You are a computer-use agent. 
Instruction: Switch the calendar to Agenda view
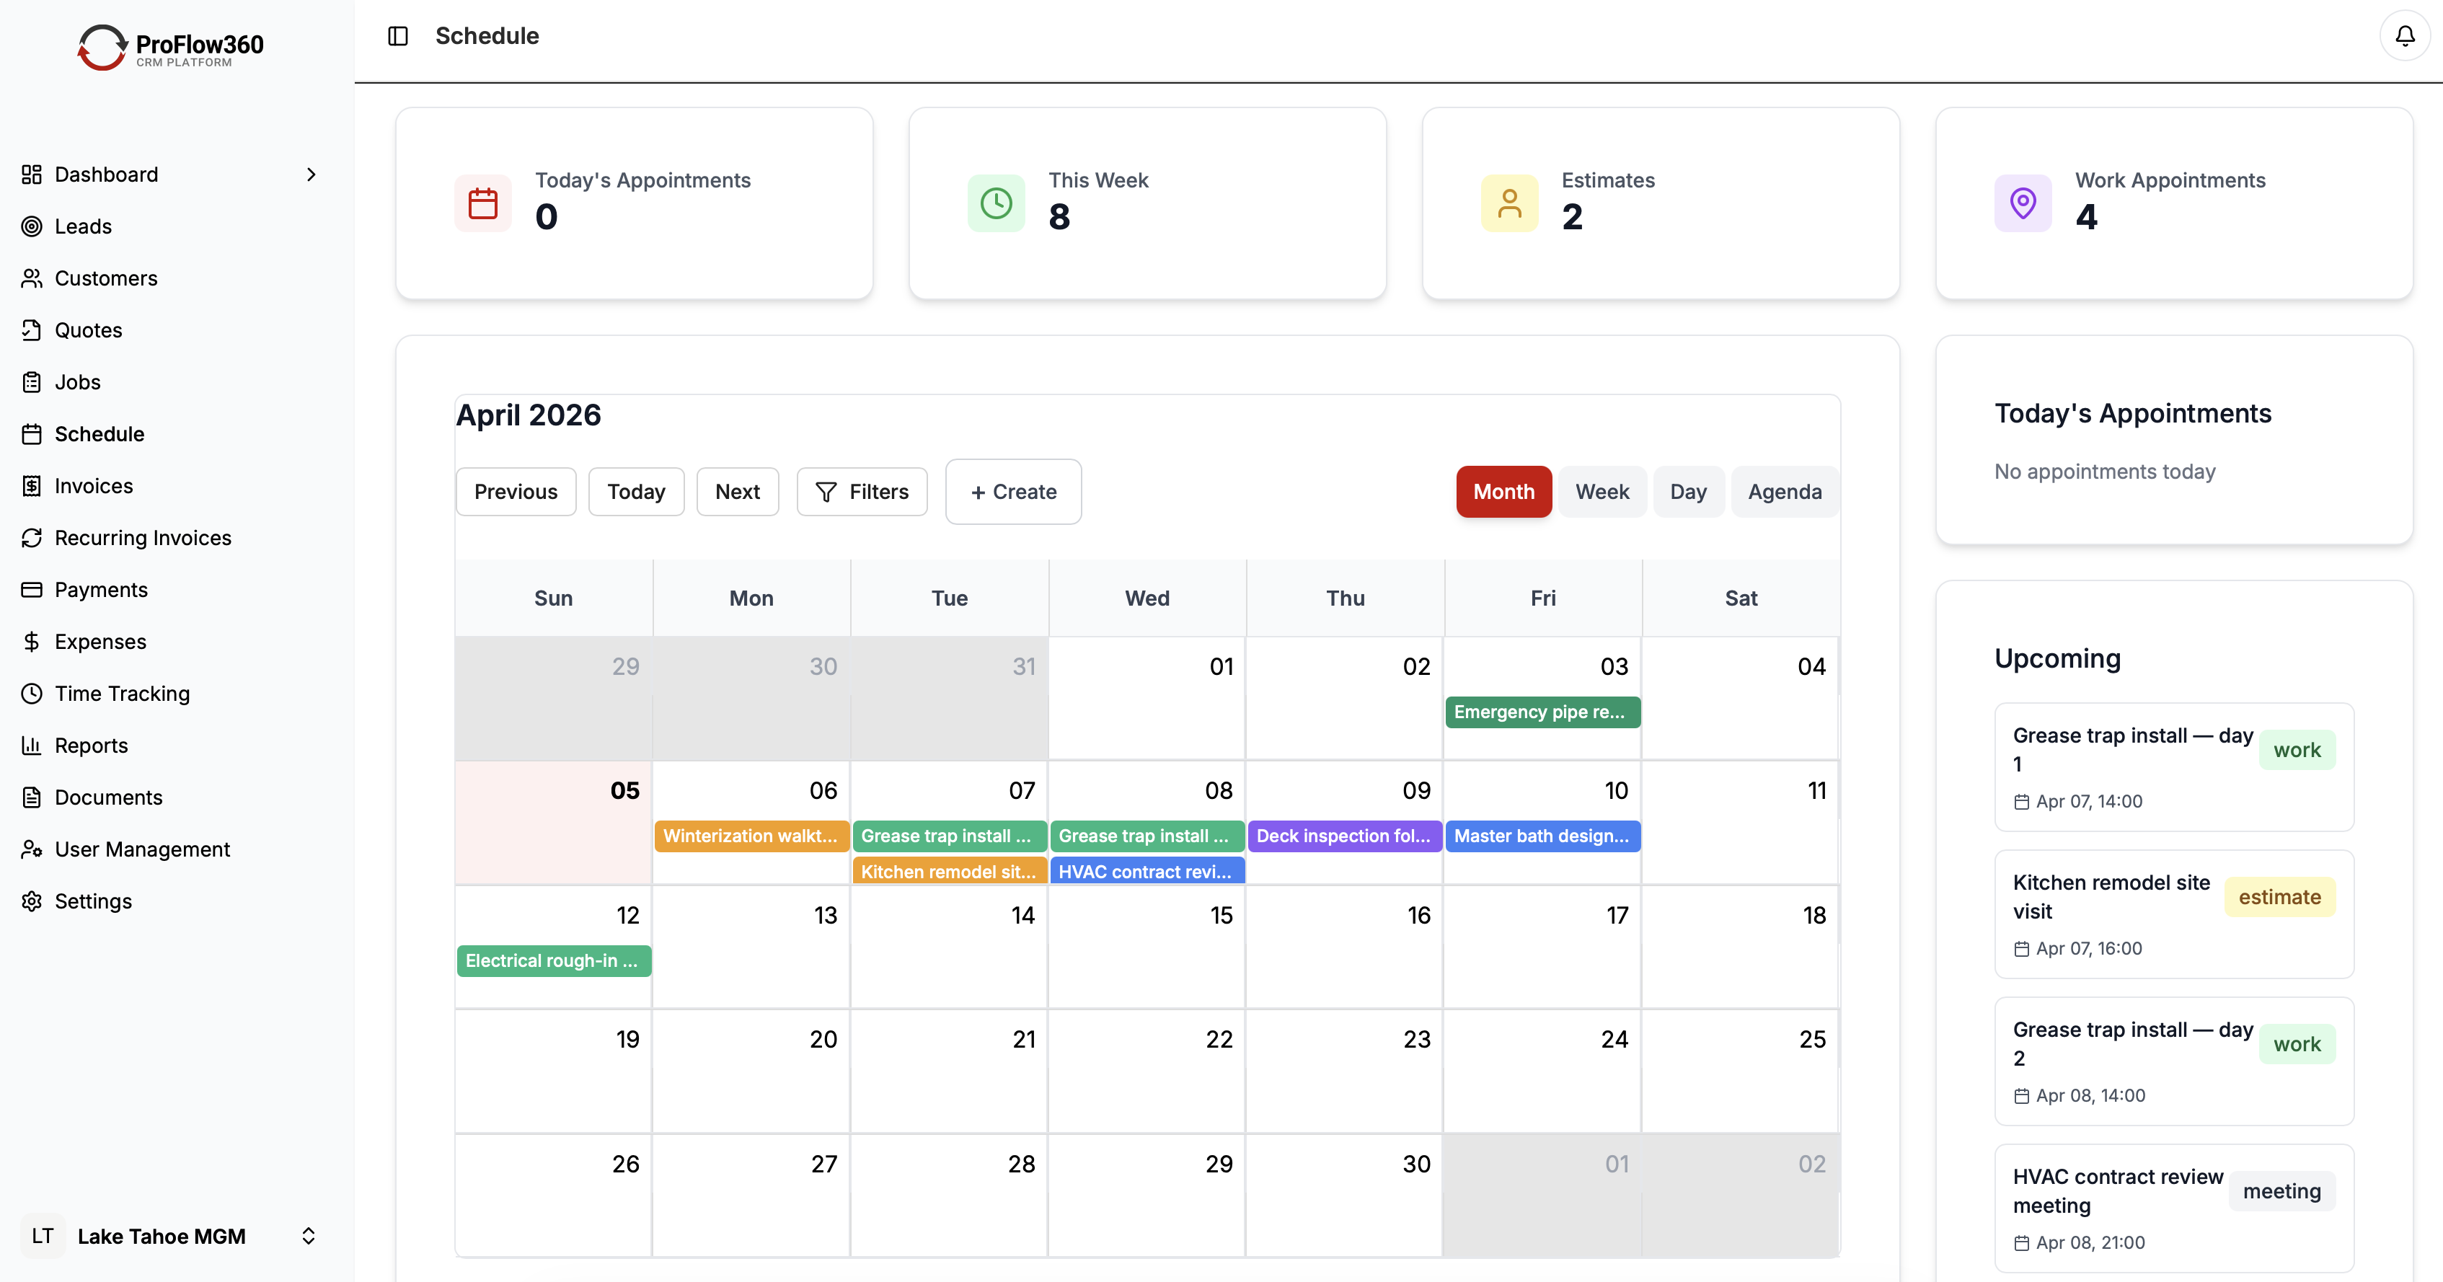tap(1784, 491)
